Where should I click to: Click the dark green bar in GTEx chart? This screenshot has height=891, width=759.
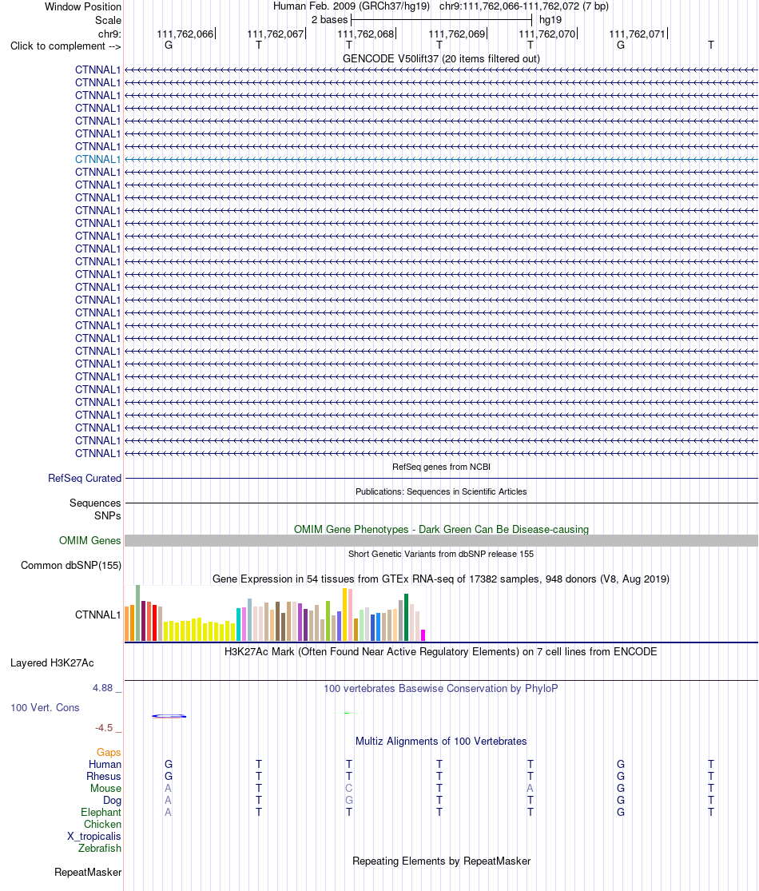tap(406, 618)
